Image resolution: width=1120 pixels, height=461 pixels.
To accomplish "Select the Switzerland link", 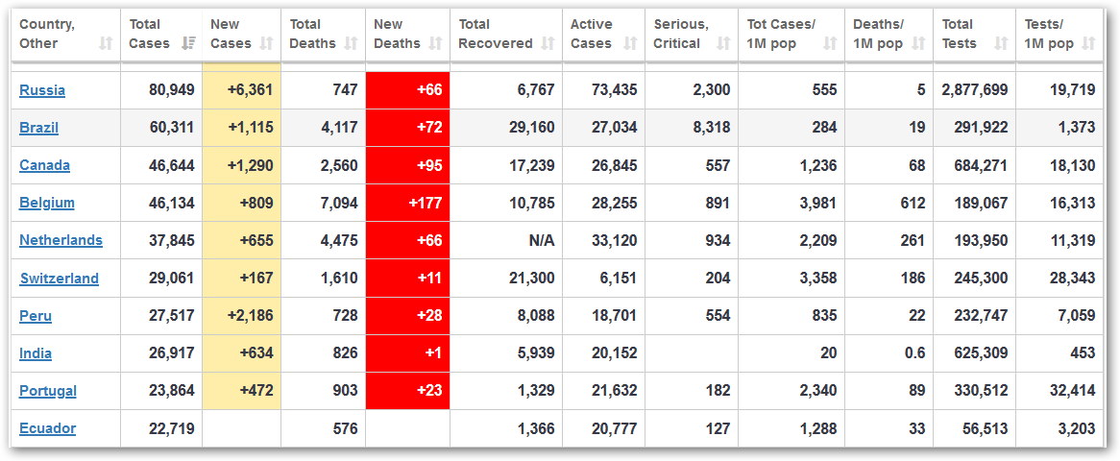I will coord(59,279).
